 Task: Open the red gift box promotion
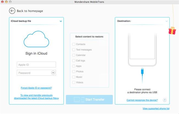pos(172,31)
